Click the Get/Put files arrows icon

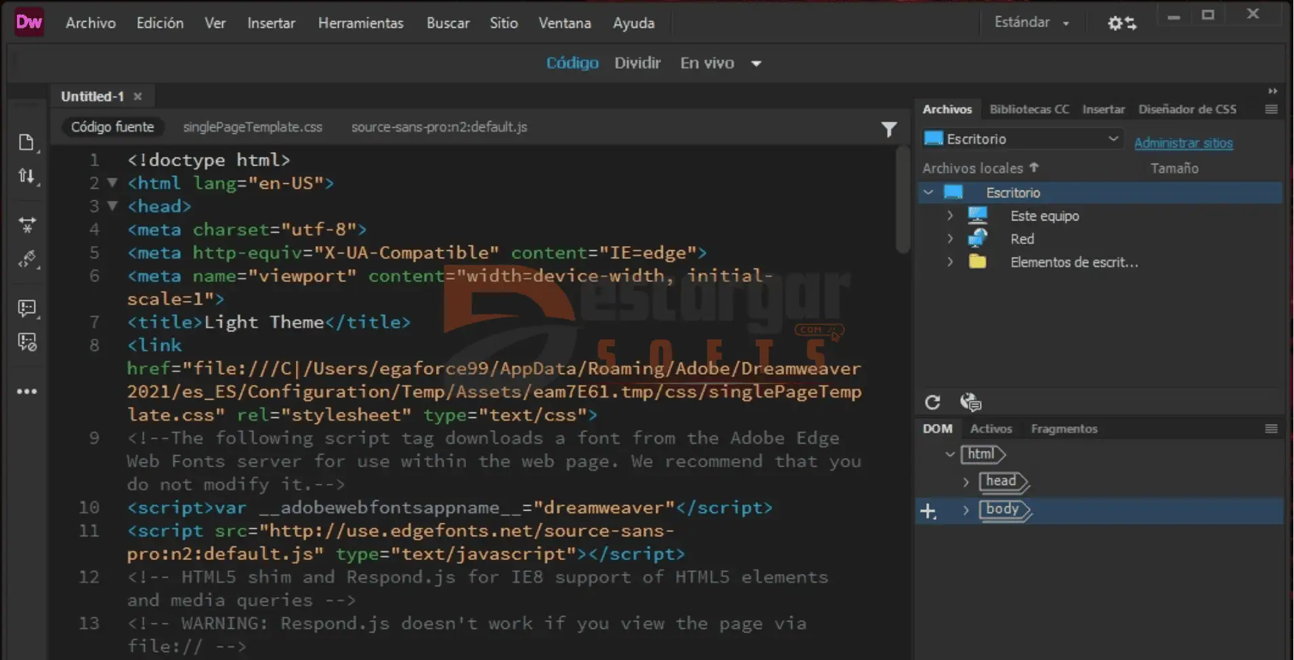[x=26, y=176]
